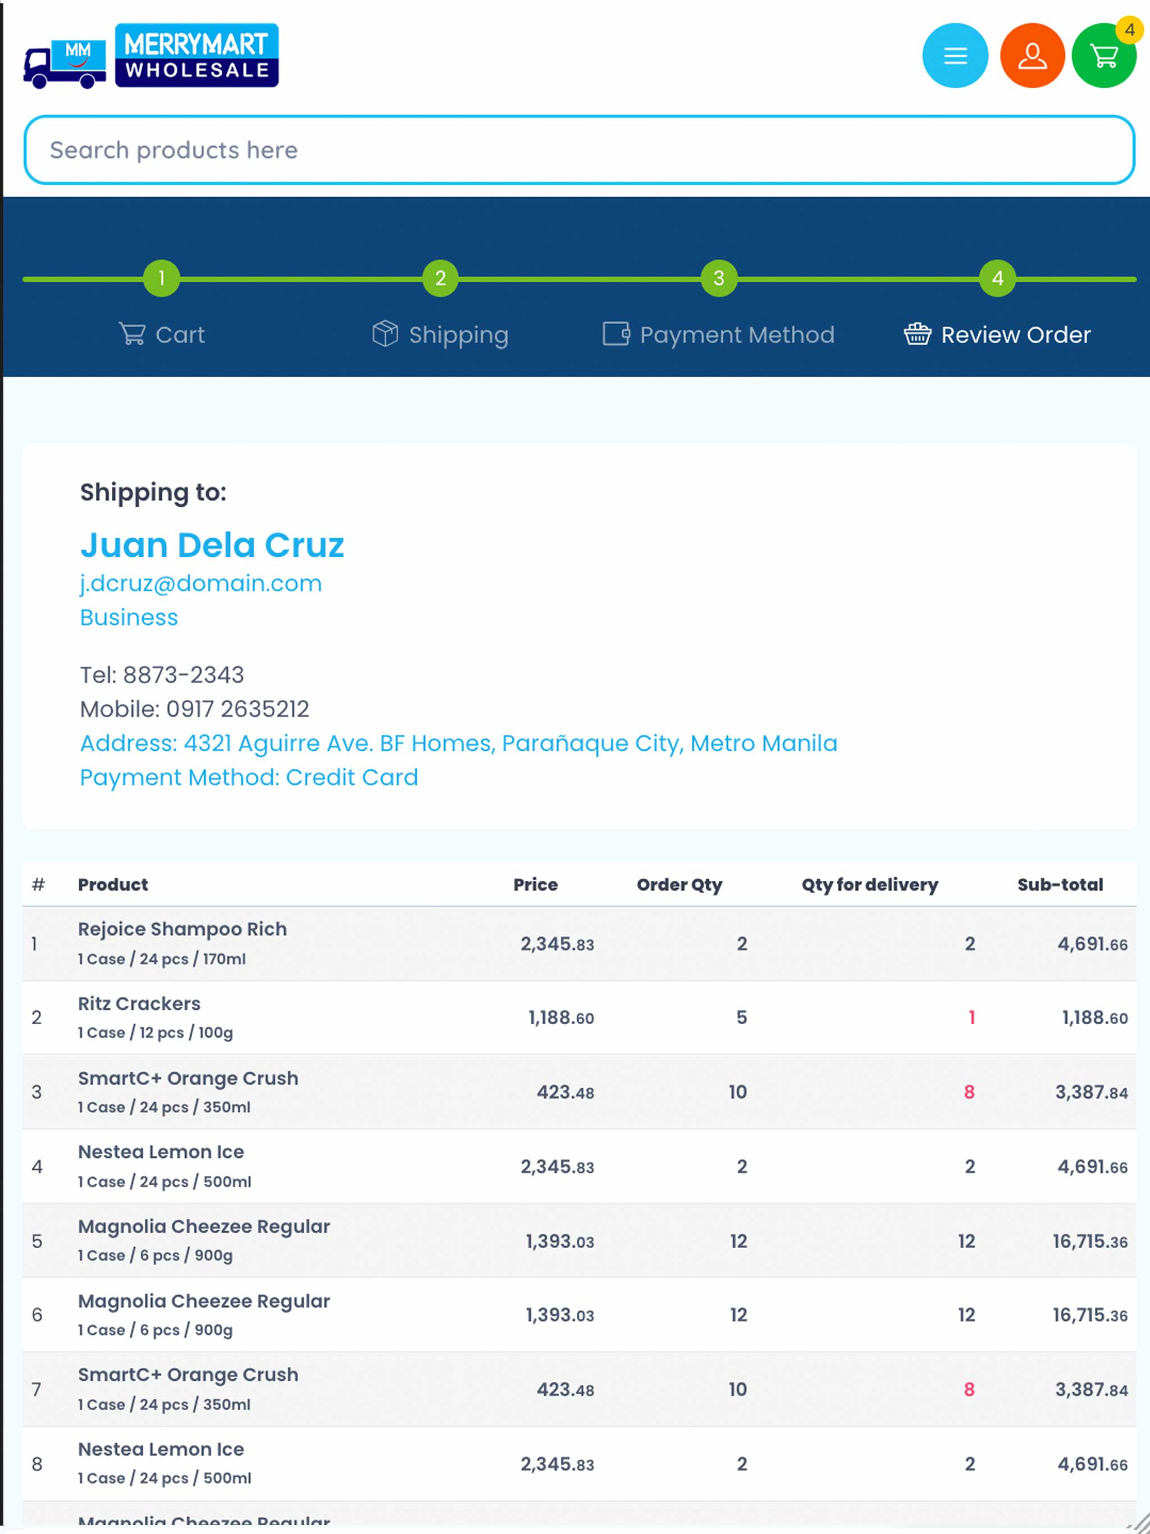Screen dimensions: 1150x1534
Task: Click row 3 price 423.48
Action: [x=565, y=1092]
